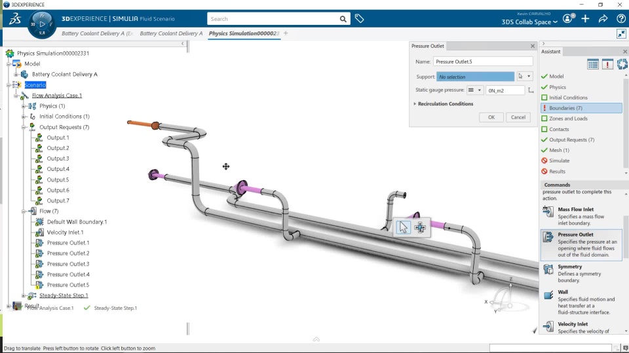
Task: Click the compass play button
Action: [x=42, y=24]
